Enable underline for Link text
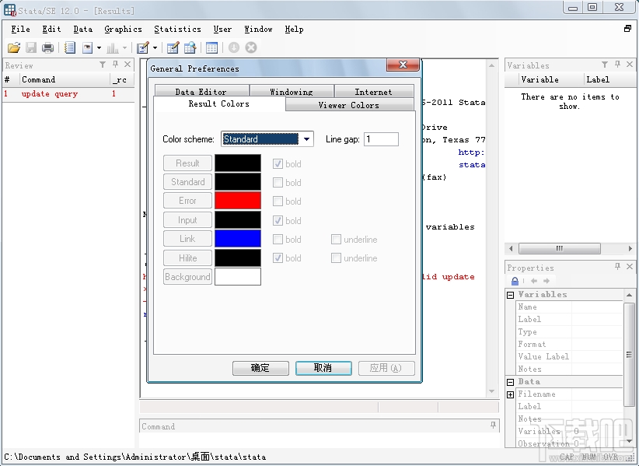 [x=337, y=239]
